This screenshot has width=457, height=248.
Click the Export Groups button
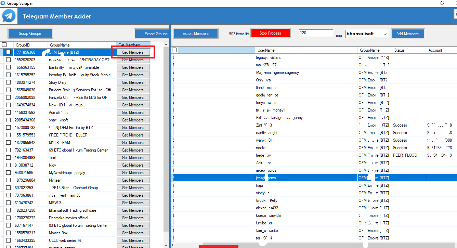[152, 34]
